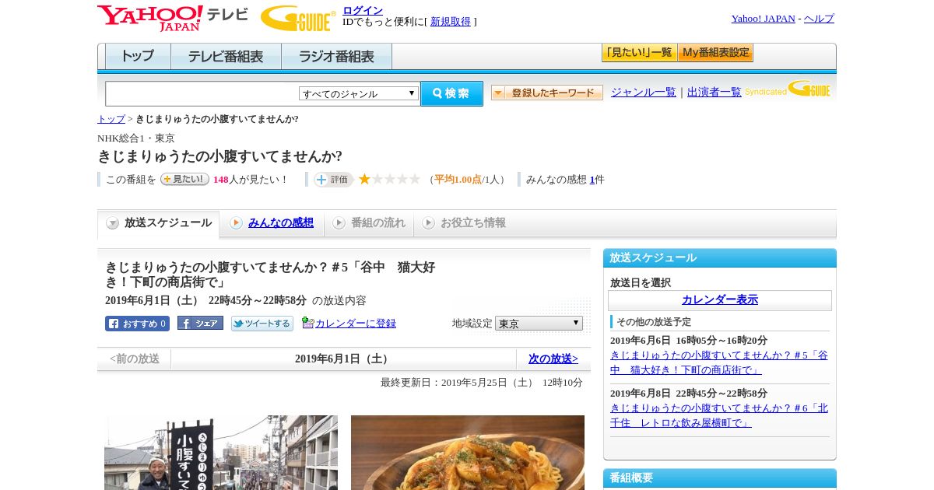Click the Yahoo! JAPAN テレビ logo
The image size is (934, 490).
coord(173,18)
